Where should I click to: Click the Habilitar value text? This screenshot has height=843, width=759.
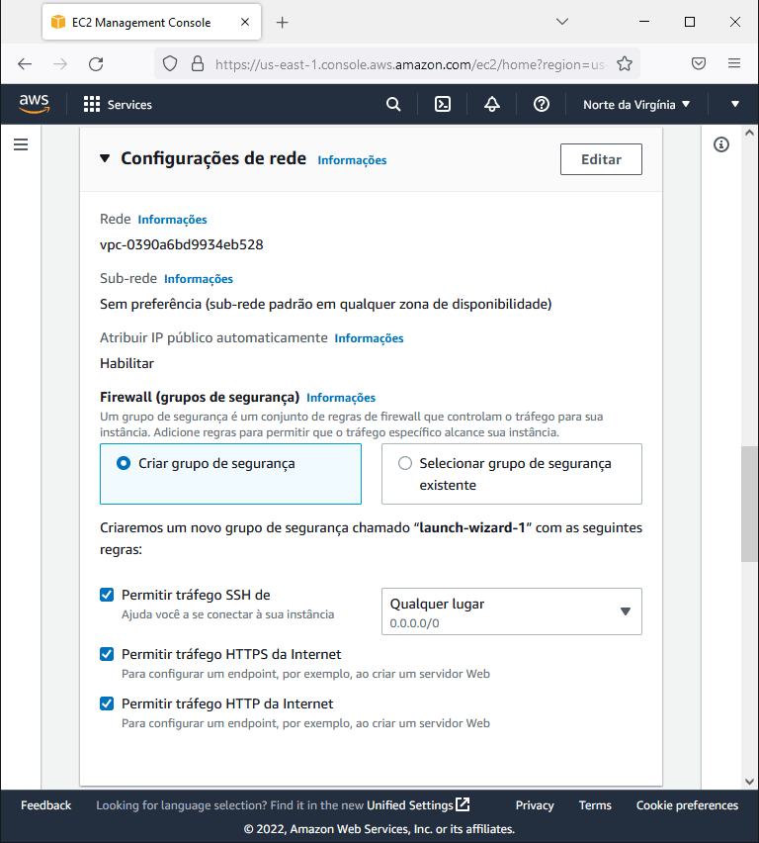tap(126, 363)
